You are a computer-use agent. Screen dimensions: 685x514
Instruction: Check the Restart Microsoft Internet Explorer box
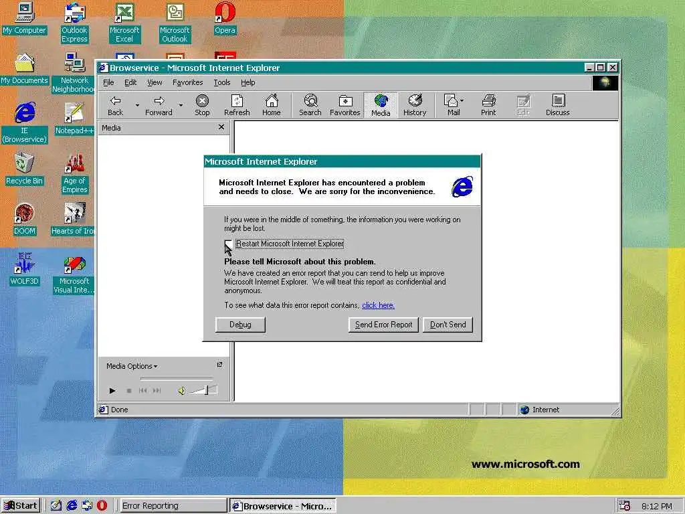(x=228, y=244)
